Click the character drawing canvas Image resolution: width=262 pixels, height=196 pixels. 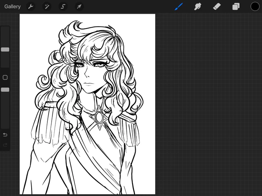87,104
